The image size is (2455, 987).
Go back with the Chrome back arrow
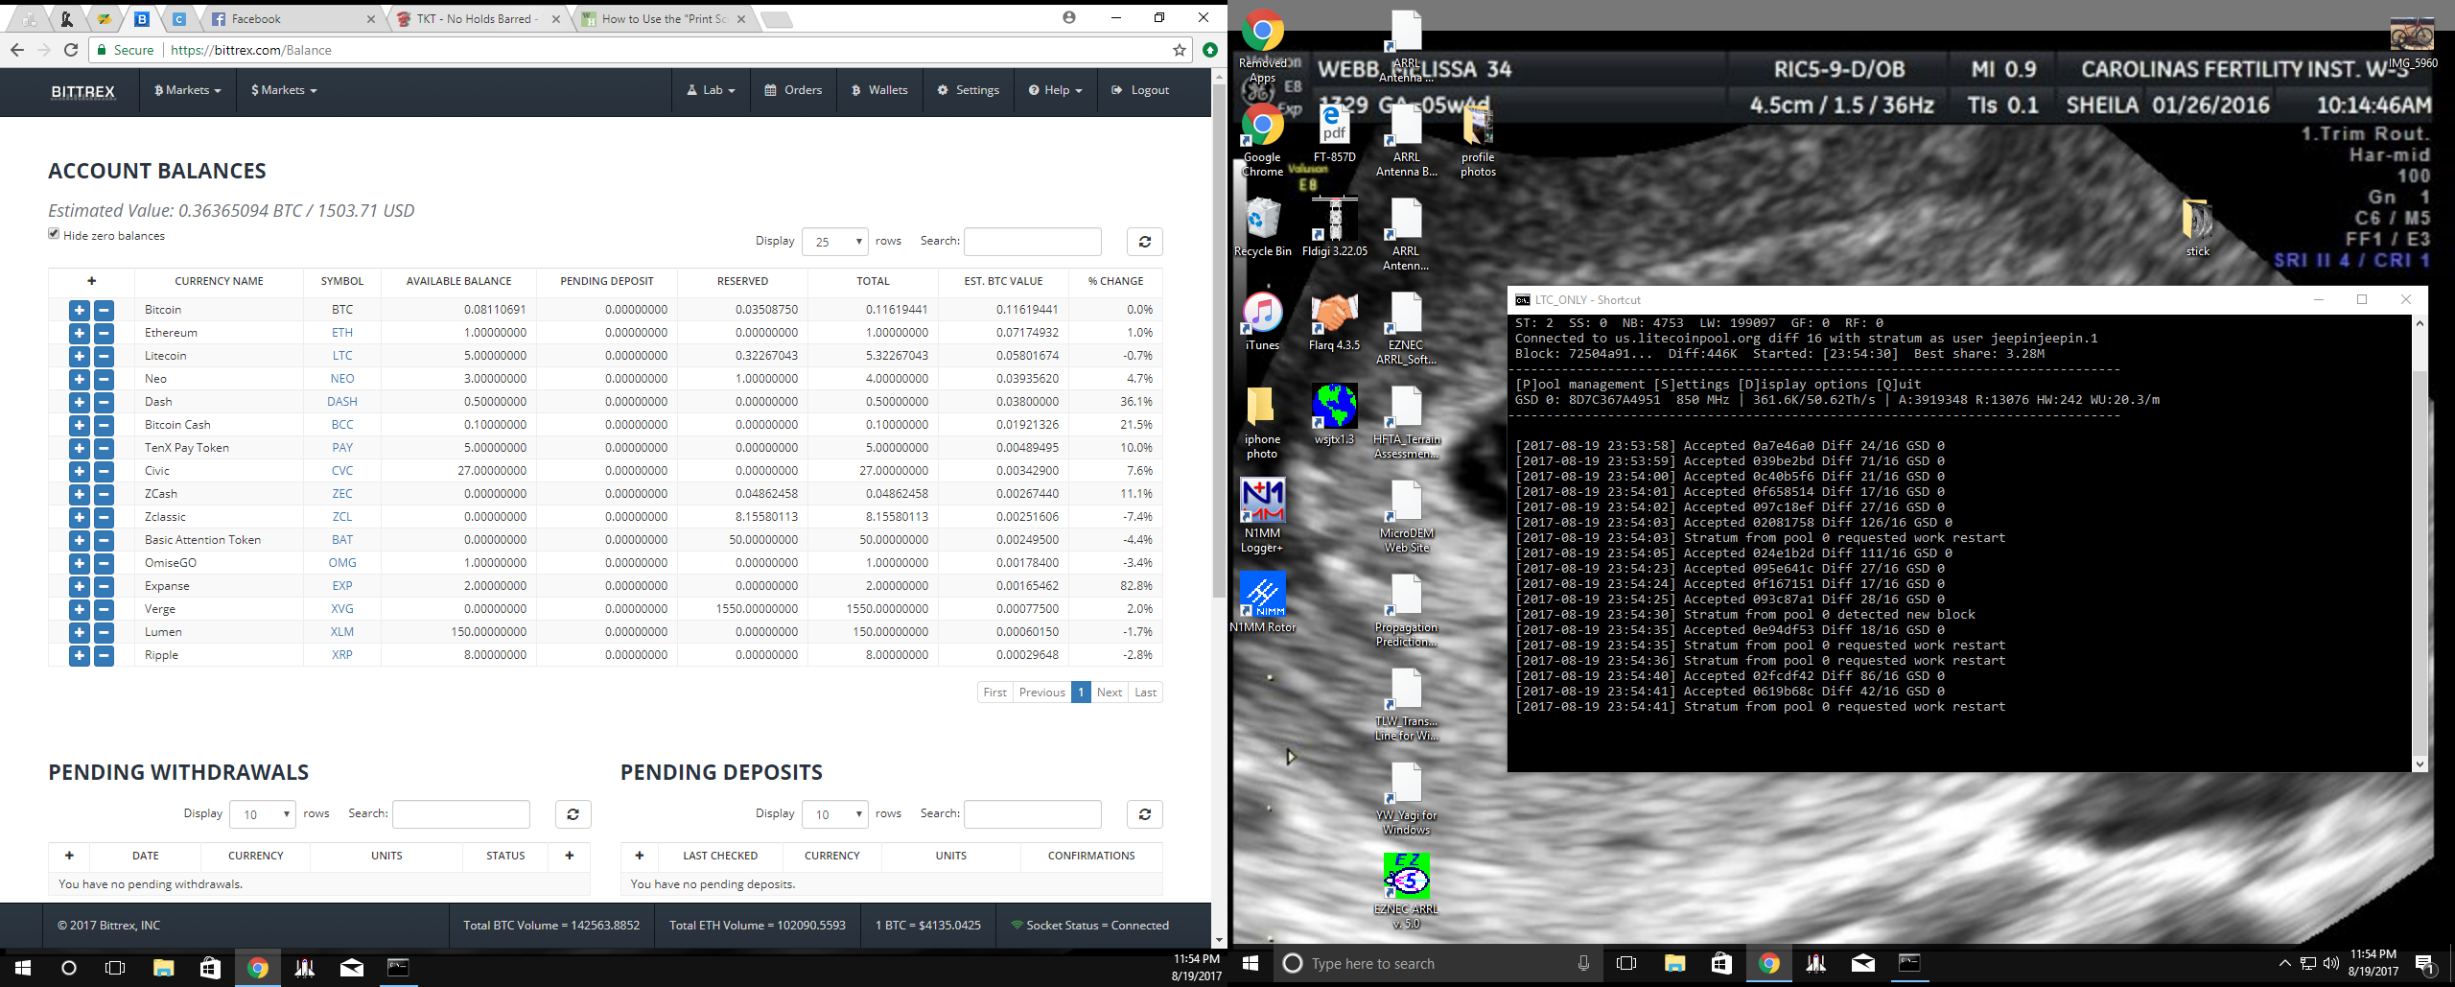(x=17, y=50)
